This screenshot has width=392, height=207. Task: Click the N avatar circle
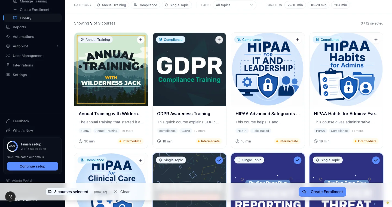point(10,197)
